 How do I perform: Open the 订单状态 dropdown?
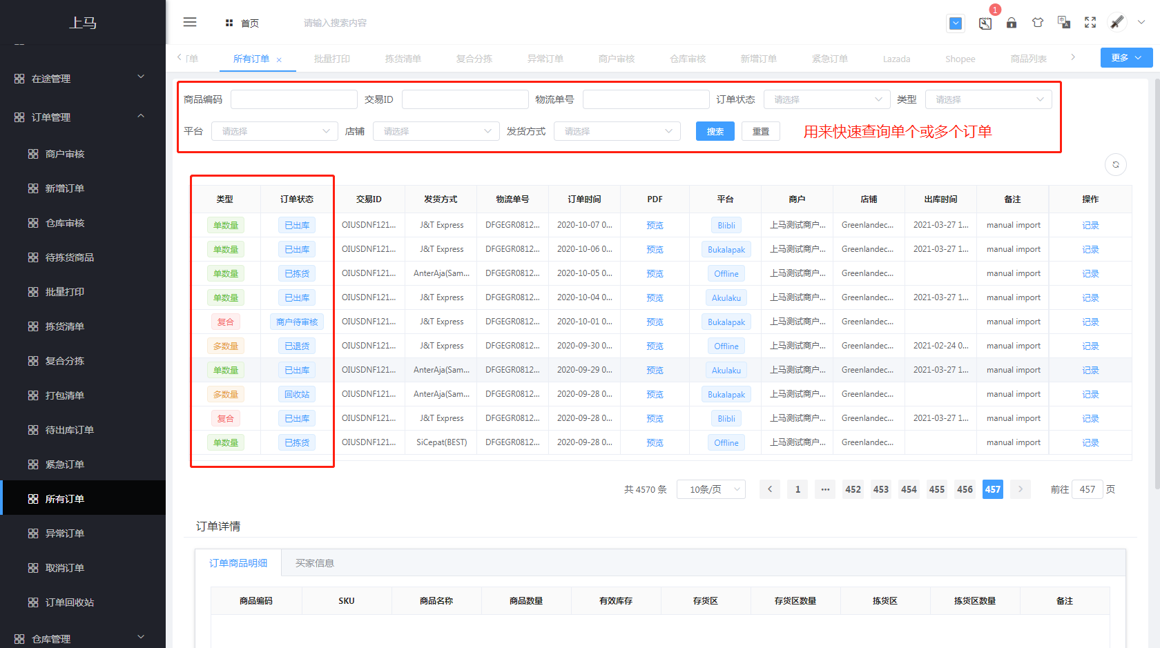[826, 99]
